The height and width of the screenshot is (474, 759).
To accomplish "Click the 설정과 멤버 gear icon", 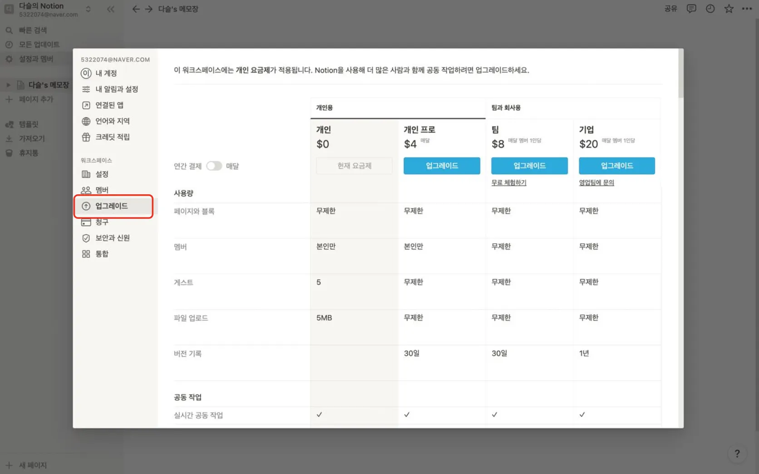I will click(x=9, y=59).
